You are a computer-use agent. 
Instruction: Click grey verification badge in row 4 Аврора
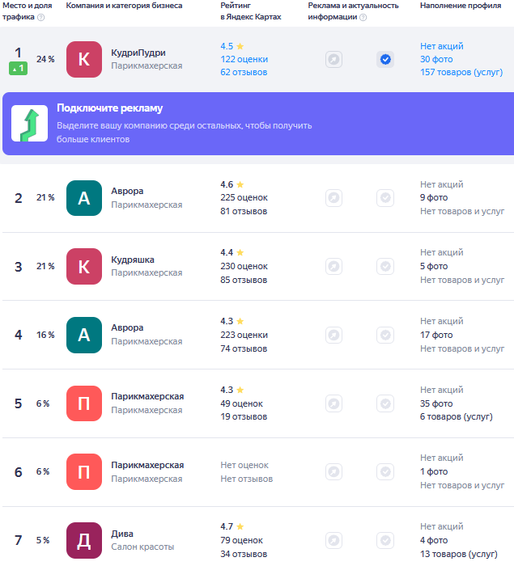tap(385, 335)
